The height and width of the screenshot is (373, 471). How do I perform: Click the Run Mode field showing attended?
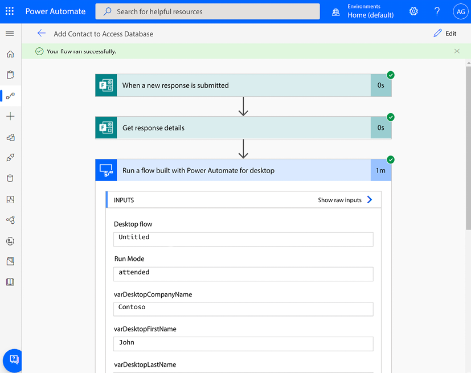click(243, 274)
